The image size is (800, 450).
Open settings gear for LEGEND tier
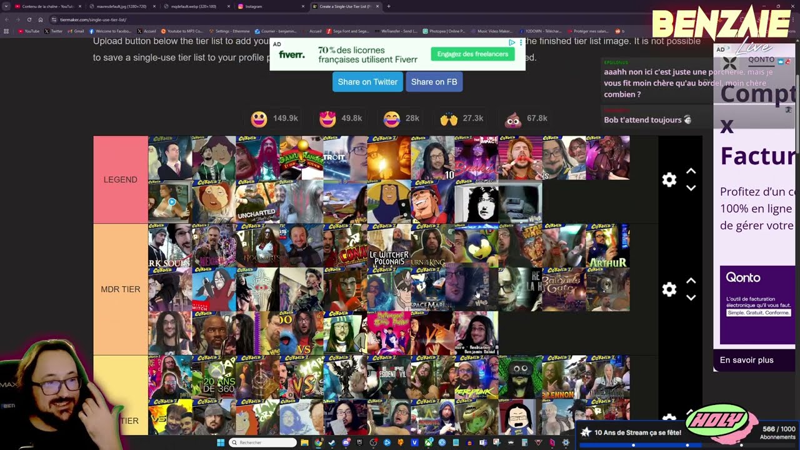point(669,180)
